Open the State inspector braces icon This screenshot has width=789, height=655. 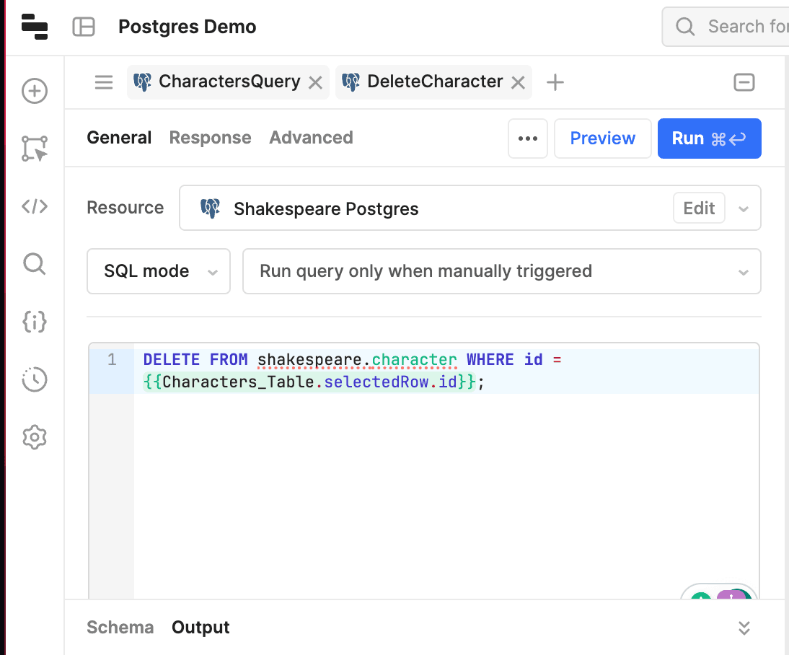click(35, 322)
